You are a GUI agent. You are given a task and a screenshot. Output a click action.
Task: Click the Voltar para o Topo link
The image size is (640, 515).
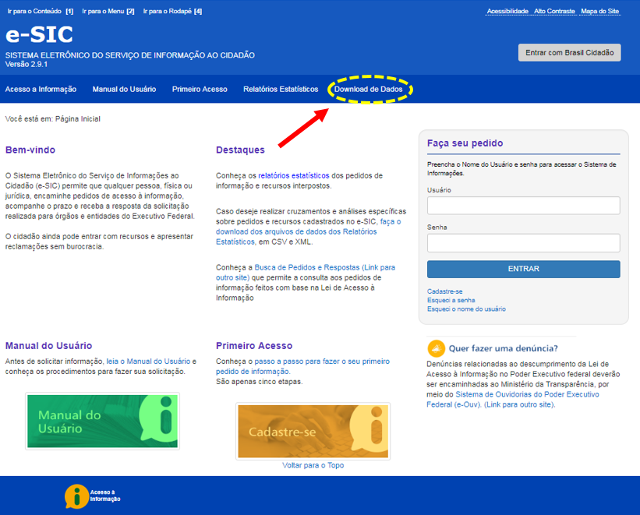[x=313, y=465]
